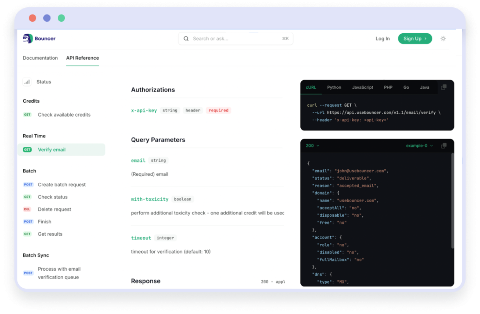The image size is (480, 314).
Task: Switch code sample to Python
Action: 334,88
